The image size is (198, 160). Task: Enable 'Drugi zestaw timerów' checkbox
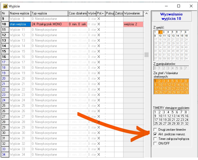(x=155, y=130)
